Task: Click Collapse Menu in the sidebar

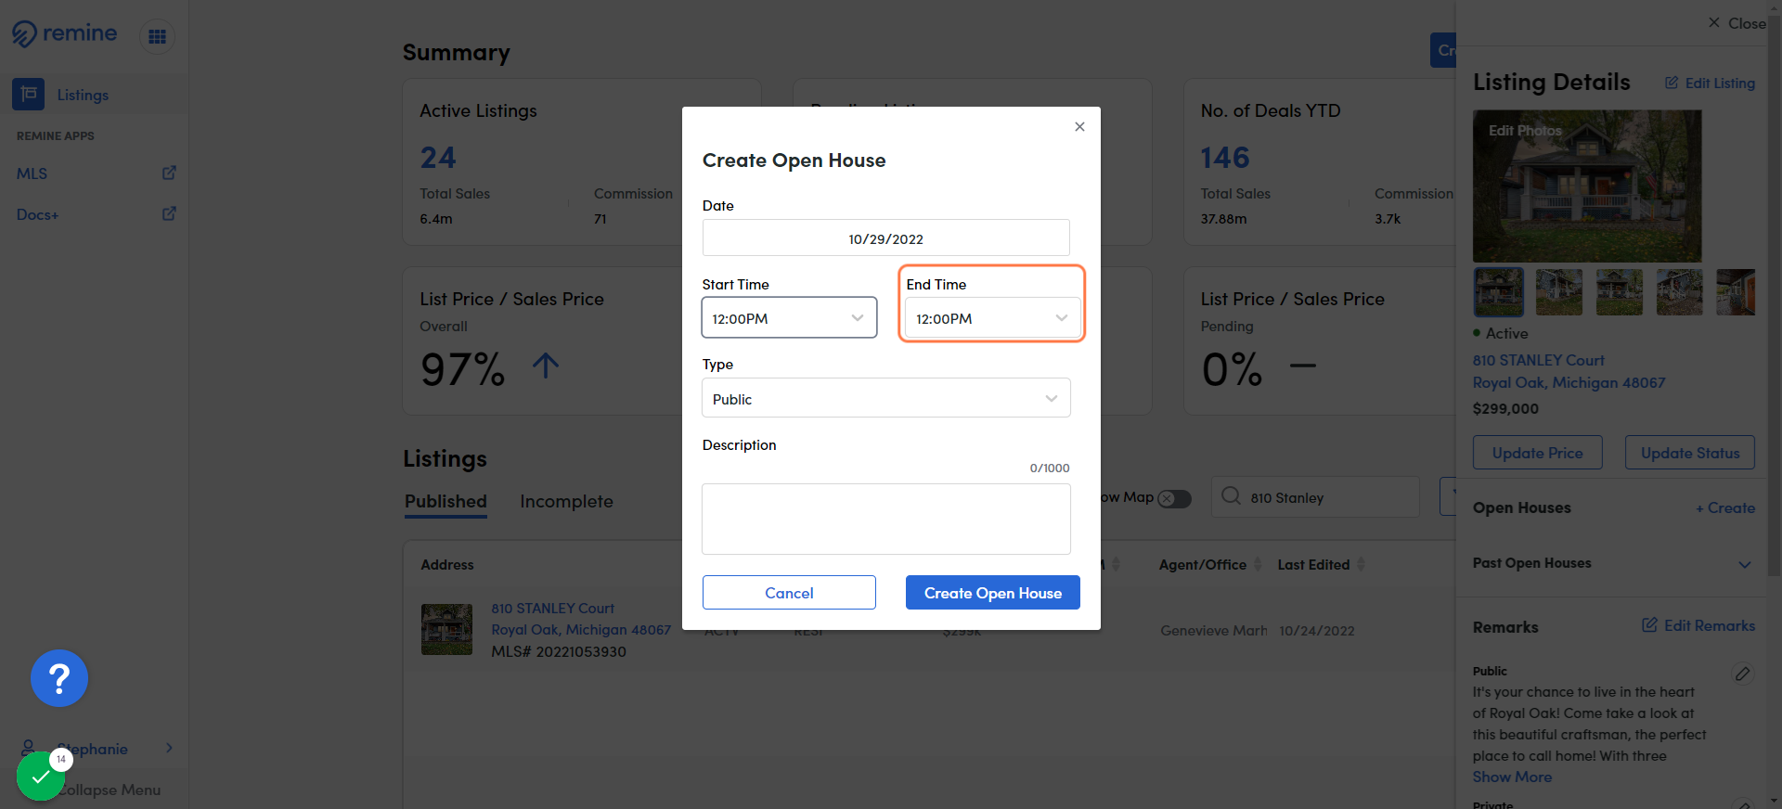Action: (110, 790)
